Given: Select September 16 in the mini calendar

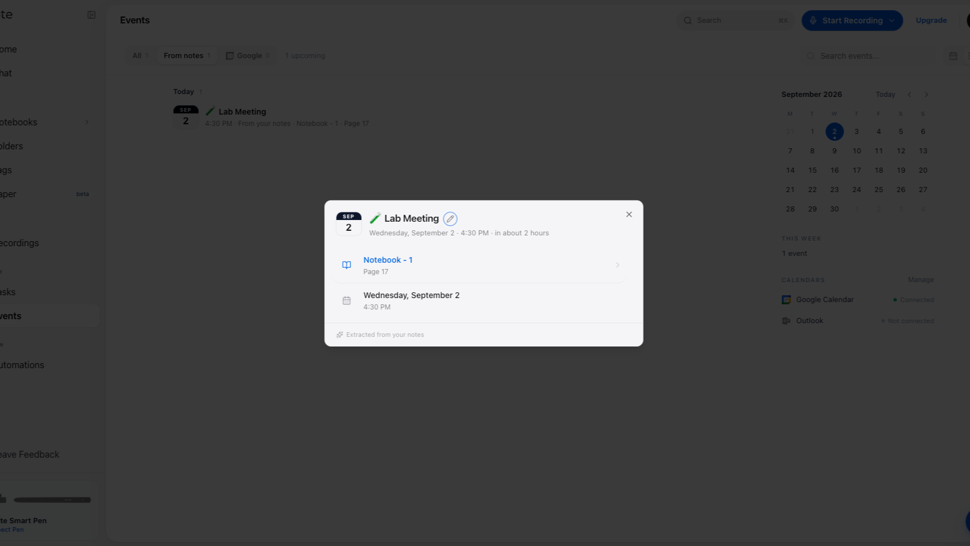Looking at the screenshot, I should point(834,170).
